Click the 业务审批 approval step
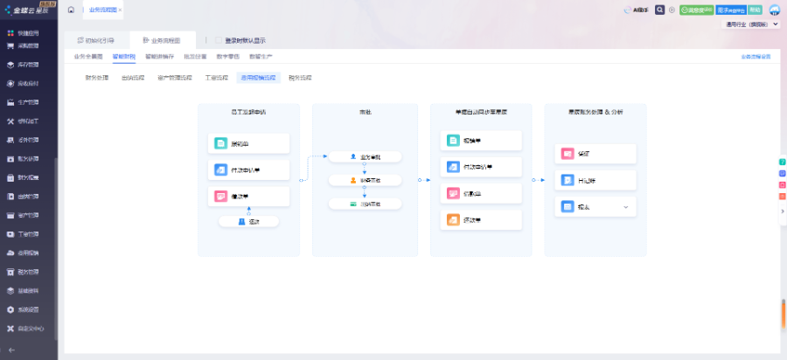The image size is (787, 360). pos(365,157)
